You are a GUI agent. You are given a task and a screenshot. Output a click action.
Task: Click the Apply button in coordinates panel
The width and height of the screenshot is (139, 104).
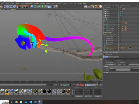pos(98,96)
